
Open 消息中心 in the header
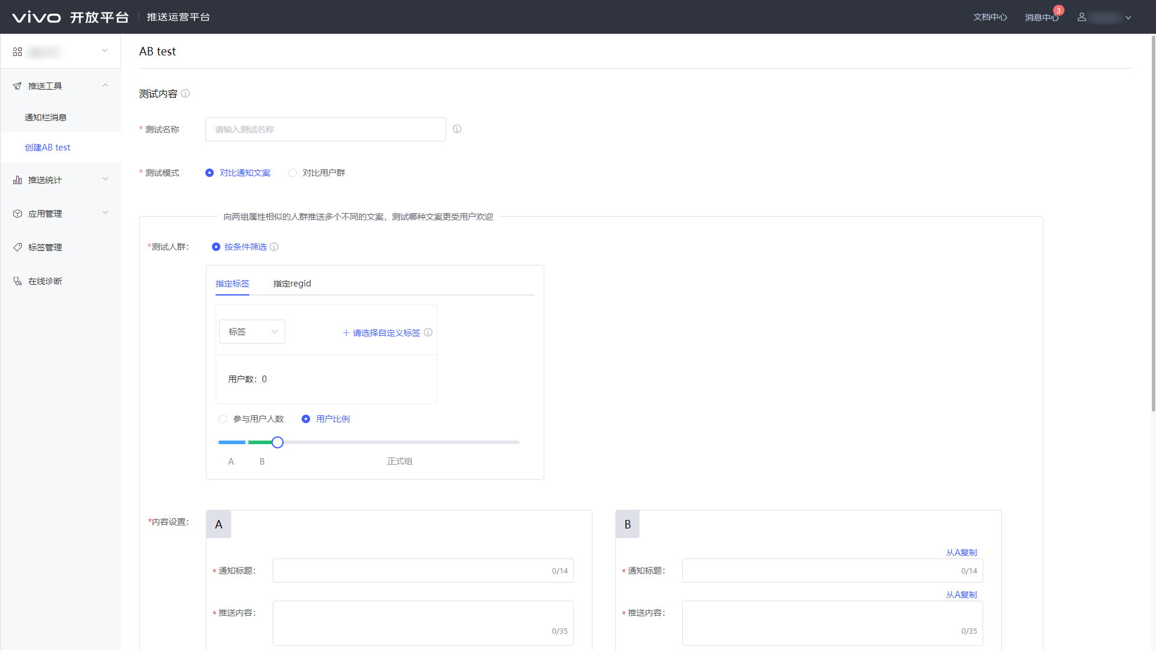(1042, 17)
